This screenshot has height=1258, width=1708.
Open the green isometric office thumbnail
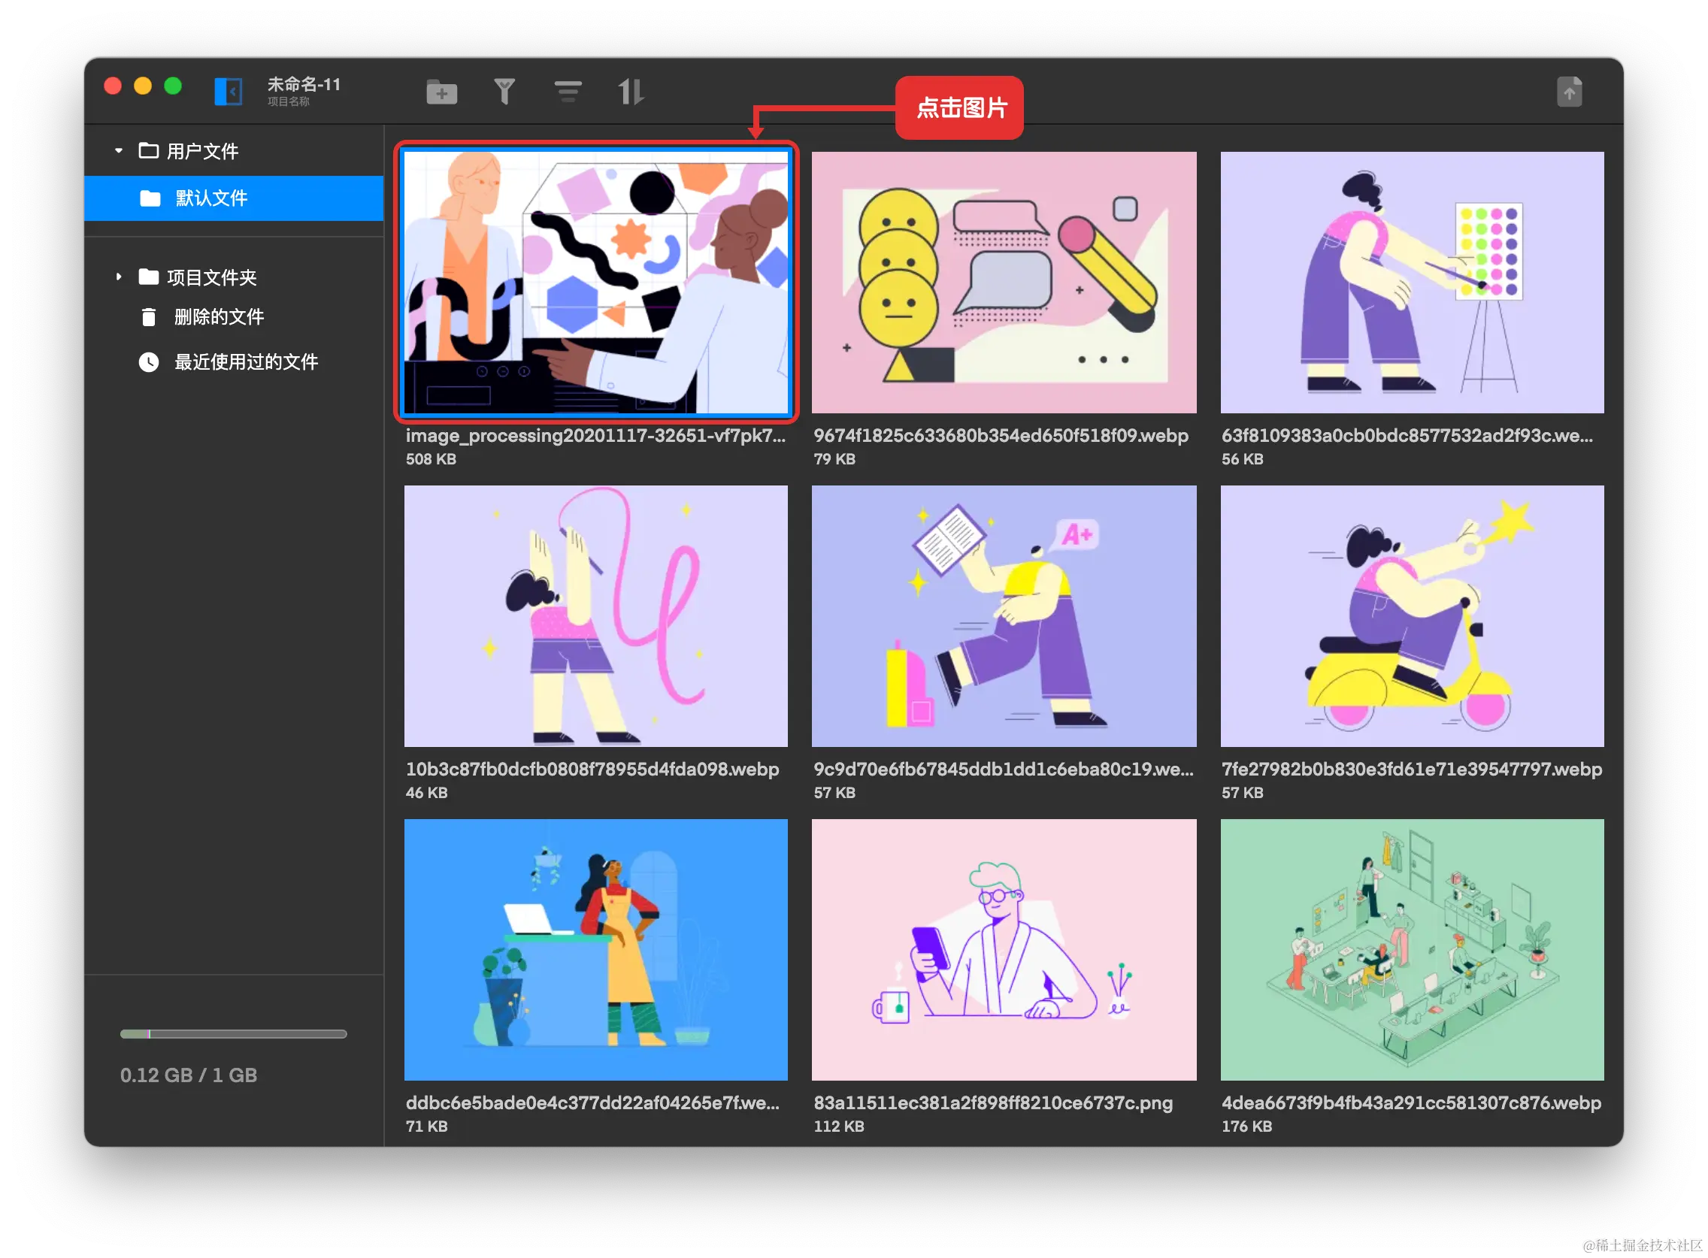click(1411, 950)
